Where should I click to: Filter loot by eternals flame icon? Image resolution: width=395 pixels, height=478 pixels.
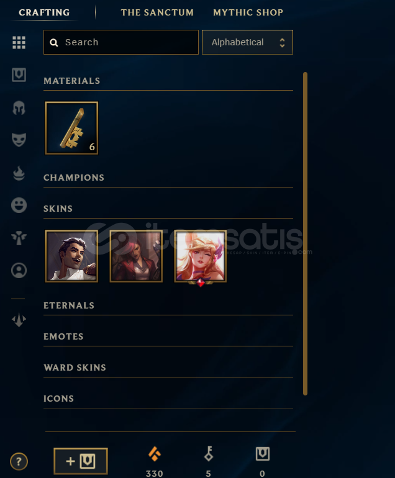pos(19,173)
